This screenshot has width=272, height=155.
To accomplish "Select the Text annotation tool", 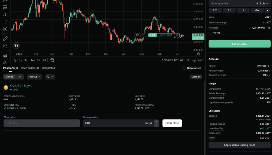I will (5, 22).
